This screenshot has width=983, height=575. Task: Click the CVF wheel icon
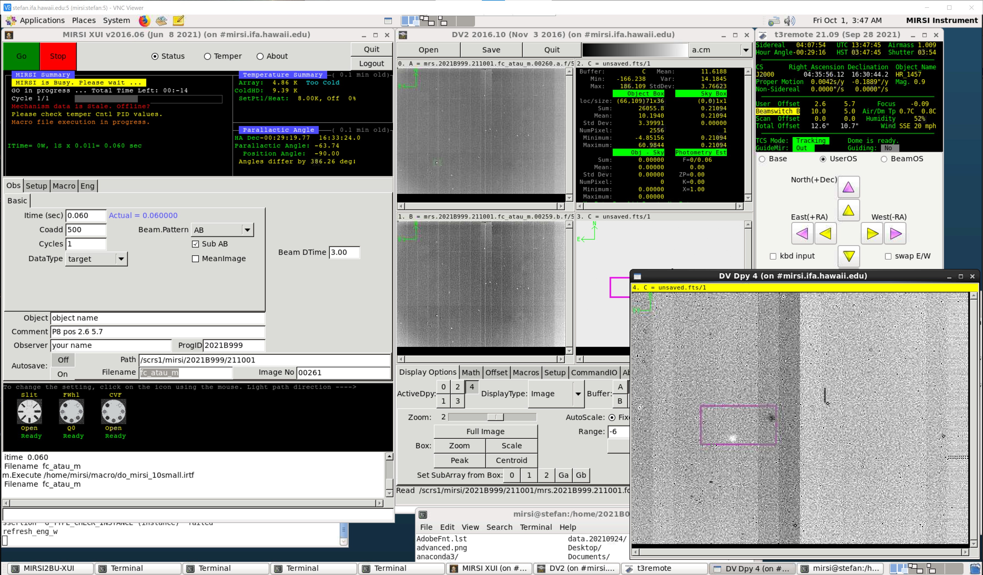113,412
